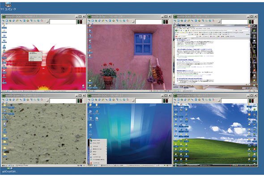
Task: Click the green indicator light in pink wall viewer
Action: 164,22
